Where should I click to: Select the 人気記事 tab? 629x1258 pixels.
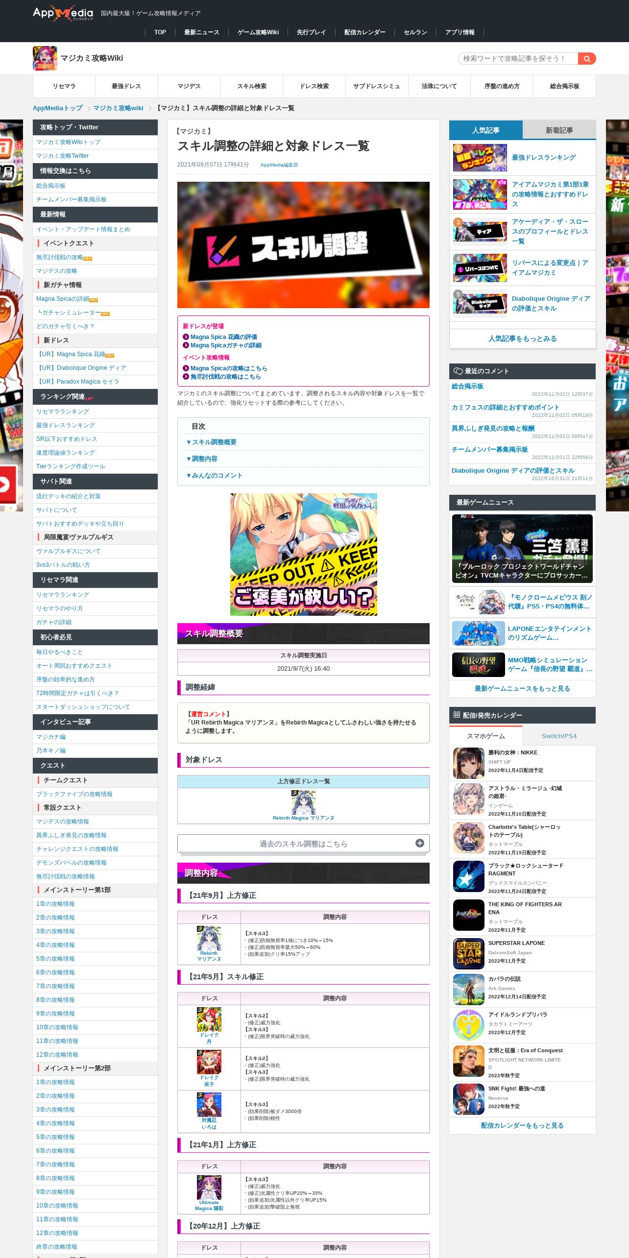pyautogui.click(x=486, y=130)
